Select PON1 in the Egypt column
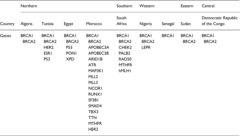The image size is (240, 136). point(71,53)
